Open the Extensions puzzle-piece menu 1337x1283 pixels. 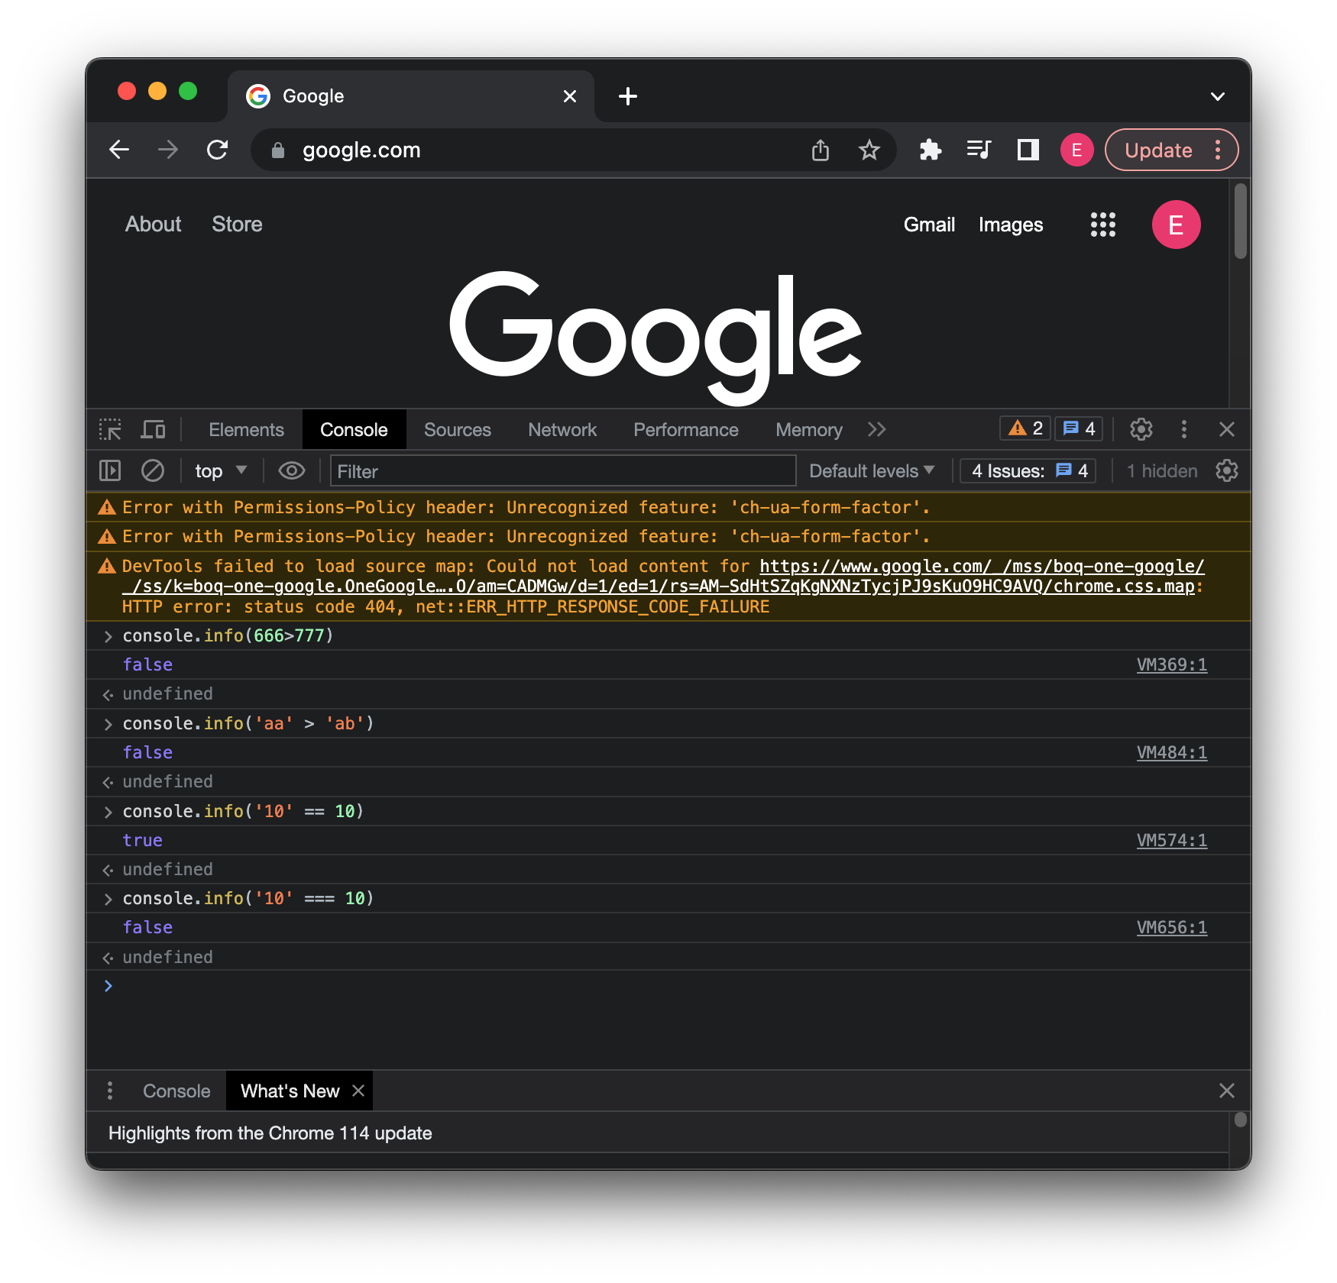[930, 150]
